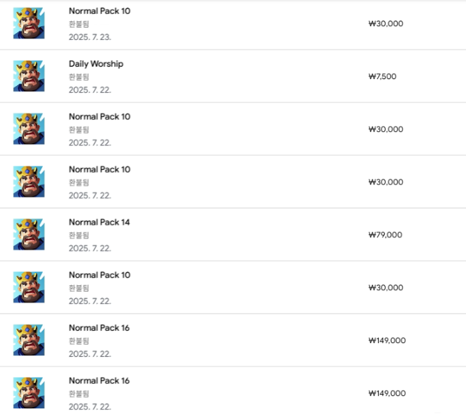Click the Daily Worship game icon
466x418 pixels.
tap(29, 76)
